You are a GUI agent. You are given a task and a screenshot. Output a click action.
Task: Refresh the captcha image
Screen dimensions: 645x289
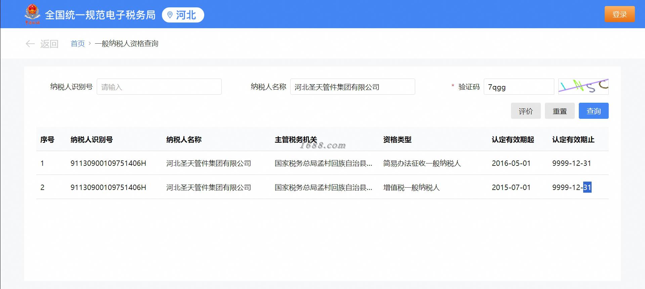tap(584, 87)
